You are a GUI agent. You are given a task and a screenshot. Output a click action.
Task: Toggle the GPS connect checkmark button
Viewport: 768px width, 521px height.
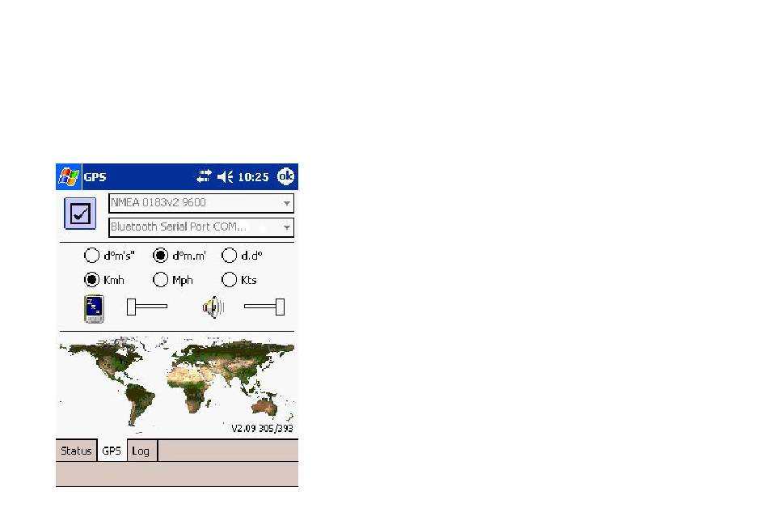pyautogui.click(x=80, y=214)
